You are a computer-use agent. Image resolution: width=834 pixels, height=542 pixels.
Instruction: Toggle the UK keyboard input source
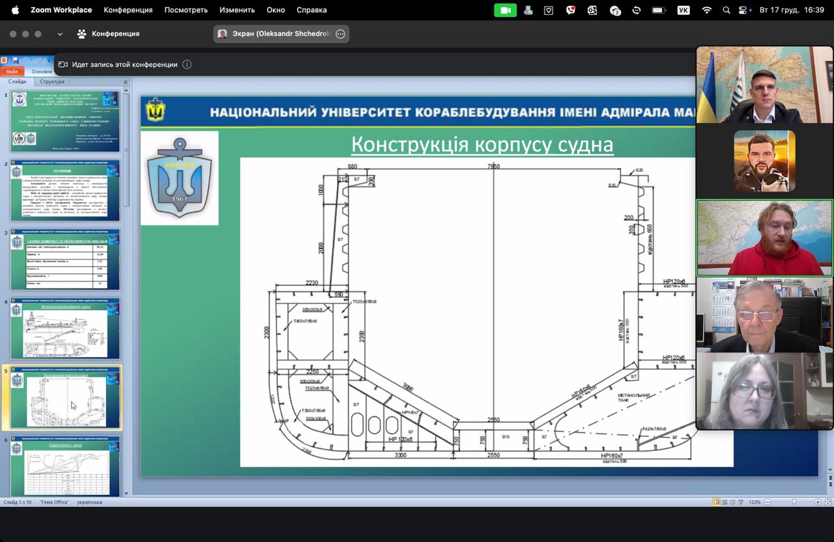[x=683, y=10]
